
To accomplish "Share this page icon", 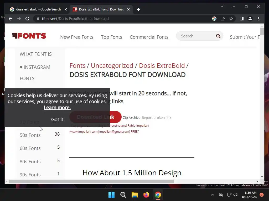I will coord(223,19).
